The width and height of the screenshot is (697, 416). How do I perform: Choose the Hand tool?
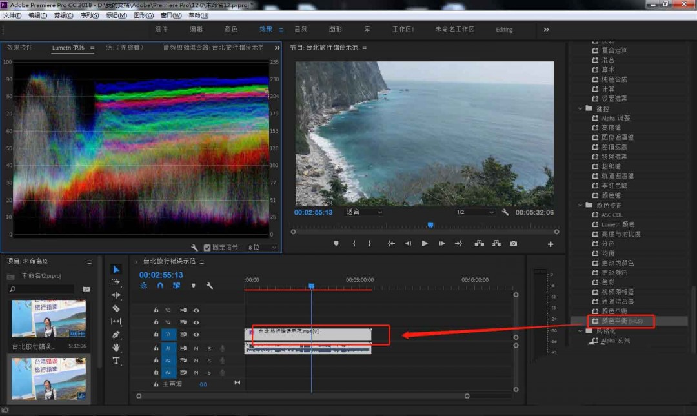[116, 348]
